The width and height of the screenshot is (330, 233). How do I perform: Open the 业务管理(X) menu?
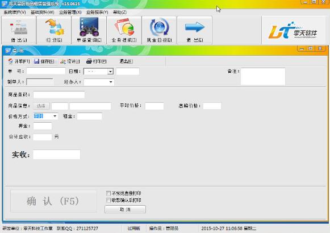coord(70,12)
